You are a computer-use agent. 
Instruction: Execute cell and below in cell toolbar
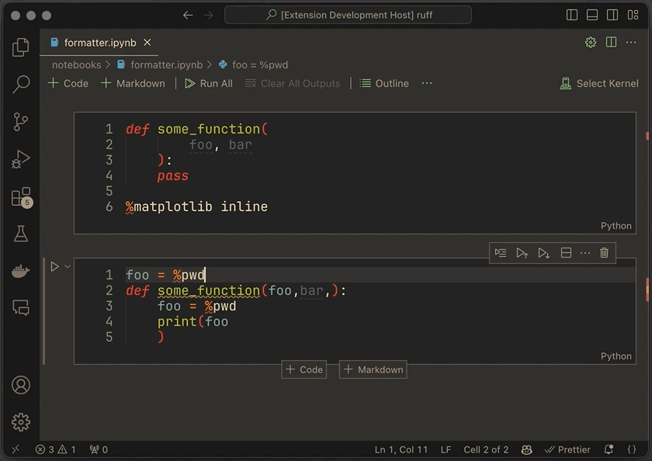click(x=543, y=253)
